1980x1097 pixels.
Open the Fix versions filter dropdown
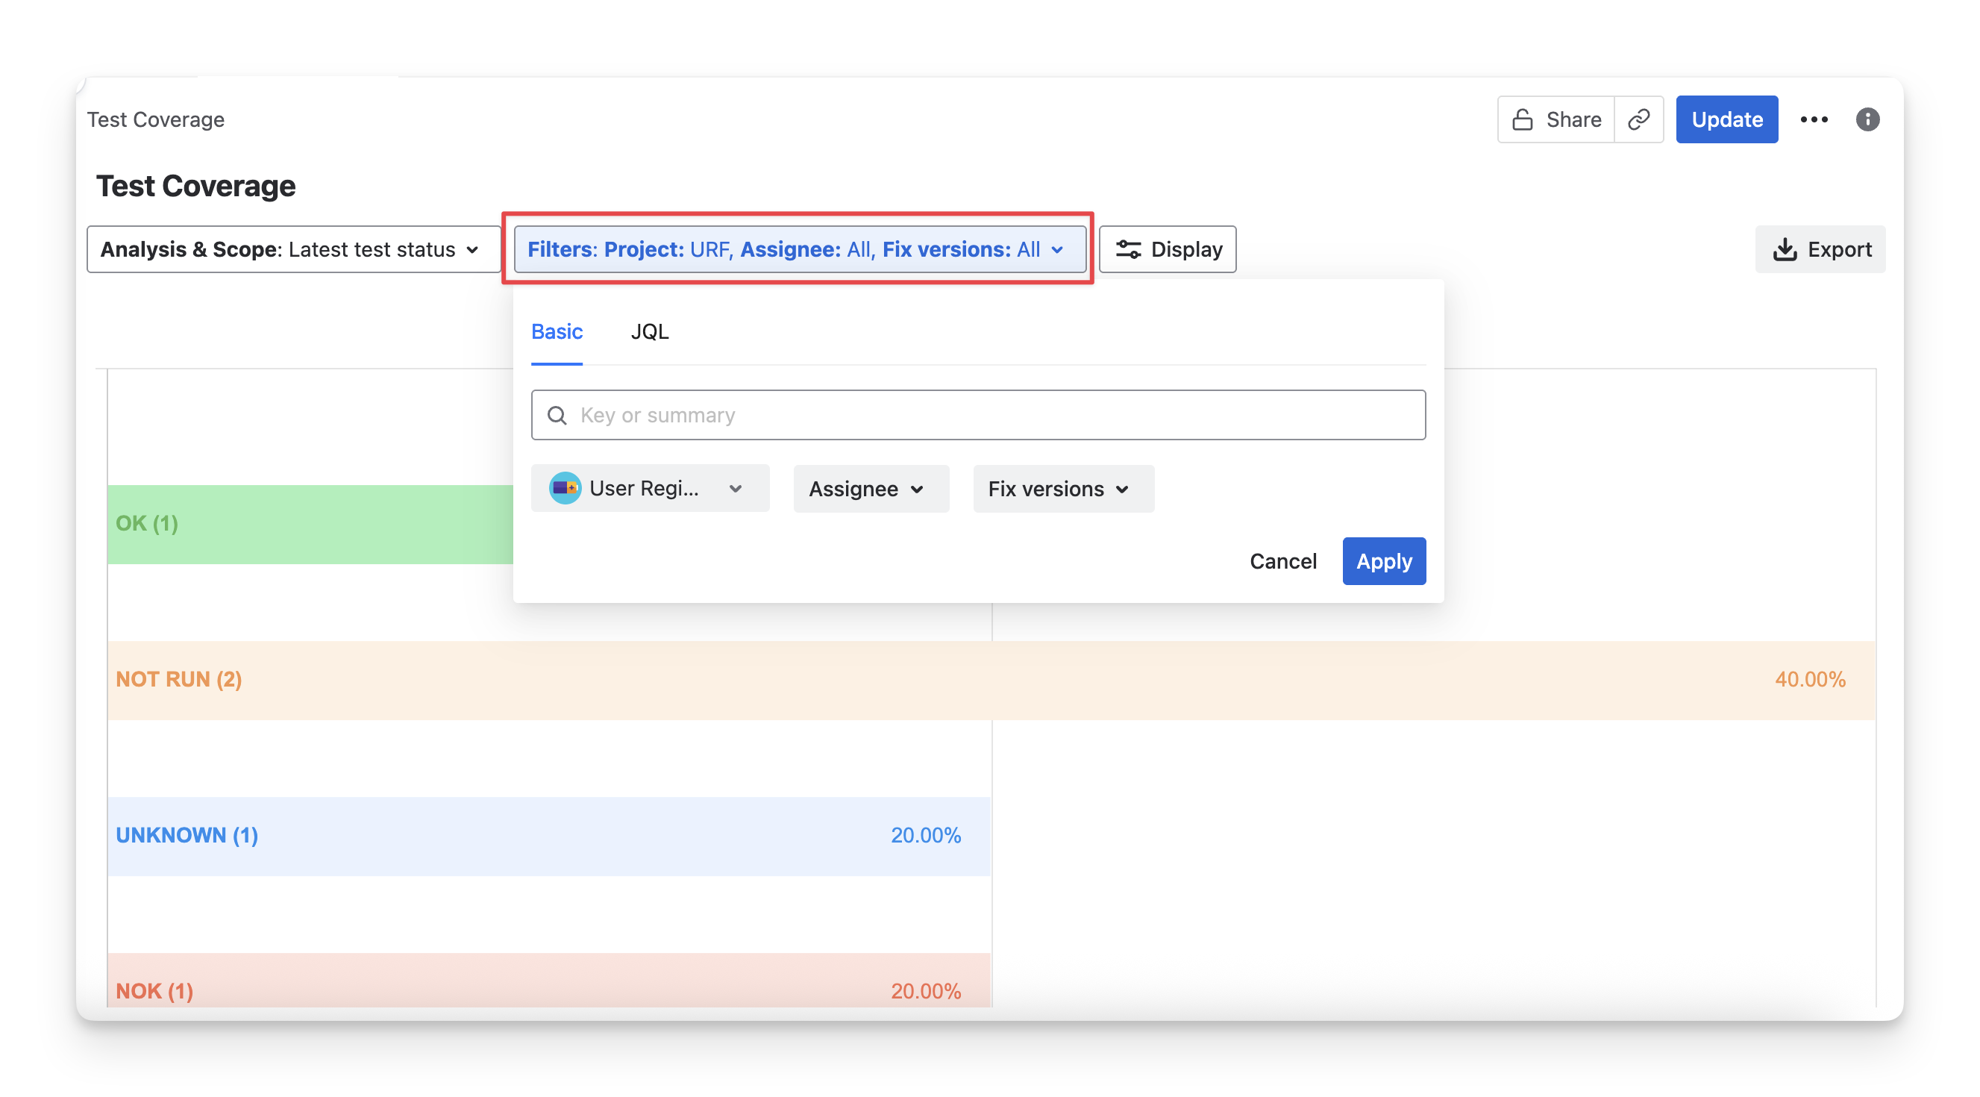pyautogui.click(x=1062, y=489)
